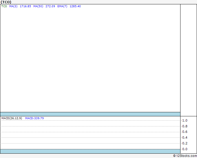
Task: Click the MACD:339.79 value
Action: point(34,118)
